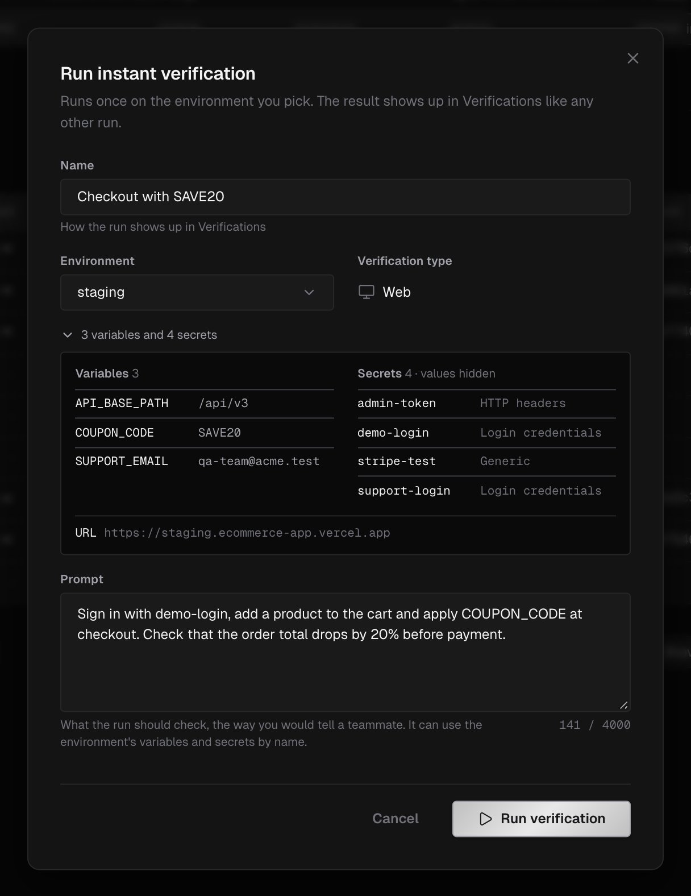
Task: Click the staging URL https://staging.ecommerce-app.vercel.app
Action: (x=247, y=533)
